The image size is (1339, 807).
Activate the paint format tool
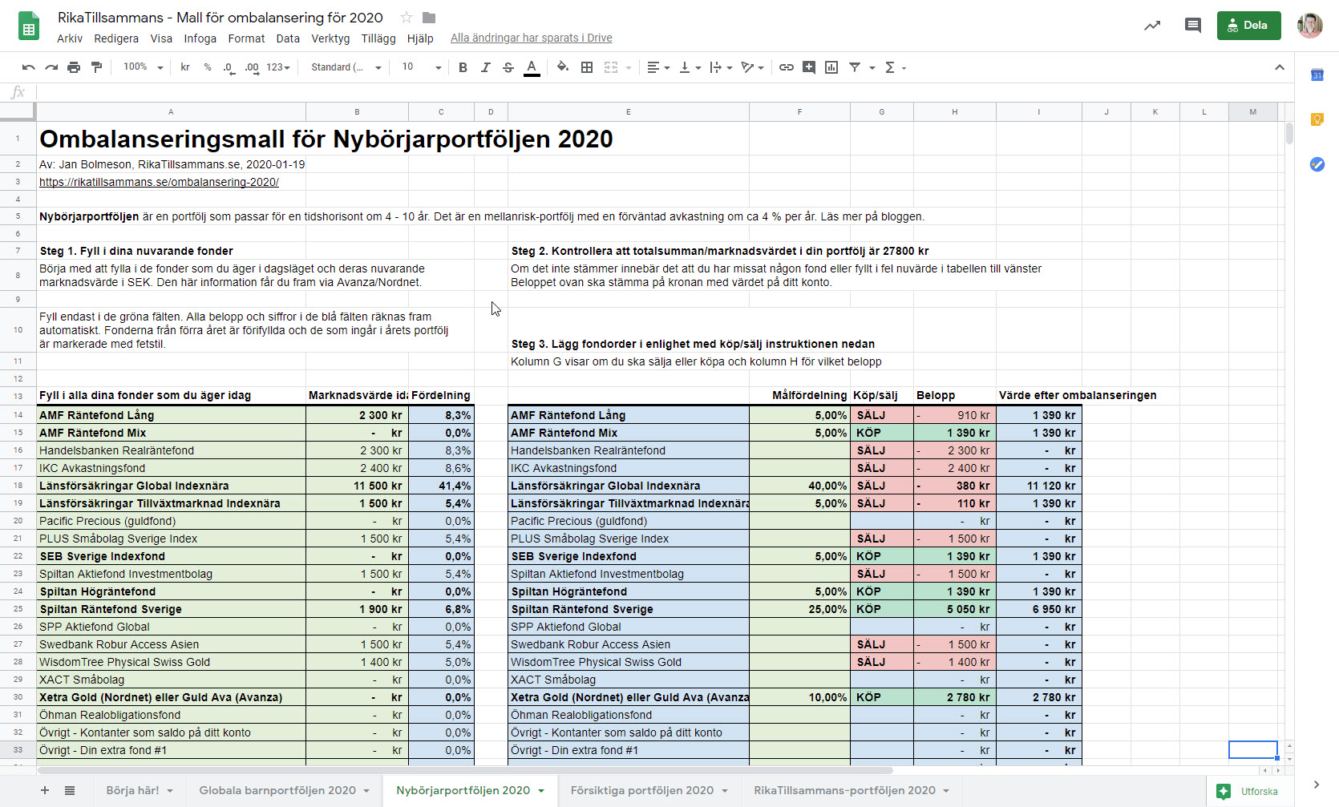pyautogui.click(x=96, y=67)
